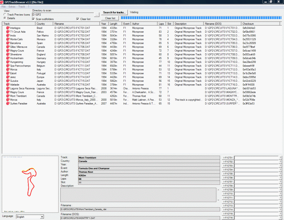This screenshot has width=284, height=220.
Task: Click the scan progress bar
Action: pyautogui.click(x=202, y=17)
